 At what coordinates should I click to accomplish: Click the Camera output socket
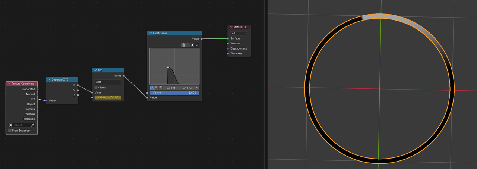coord(38,109)
